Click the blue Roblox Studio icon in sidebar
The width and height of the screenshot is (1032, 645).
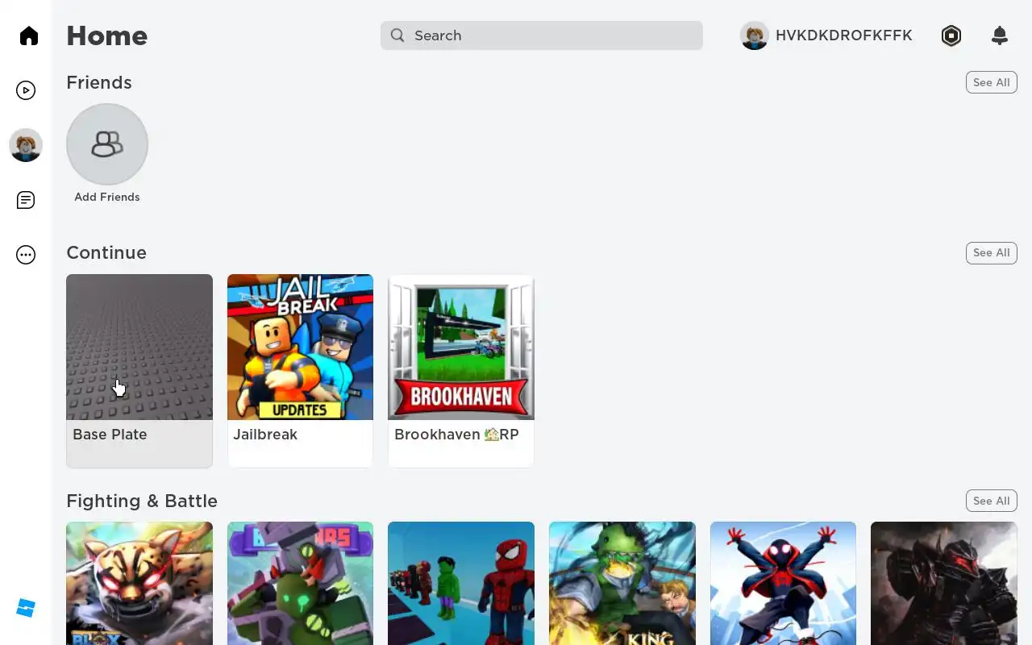pyautogui.click(x=26, y=608)
